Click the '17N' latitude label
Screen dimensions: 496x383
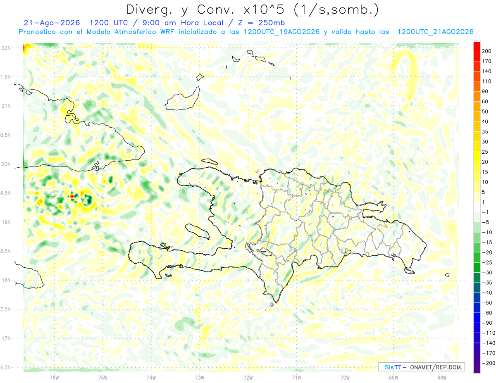click(x=6, y=338)
